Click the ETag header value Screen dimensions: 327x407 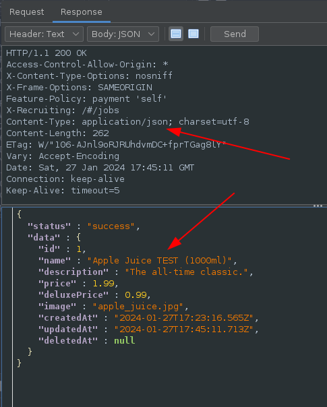(132, 145)
